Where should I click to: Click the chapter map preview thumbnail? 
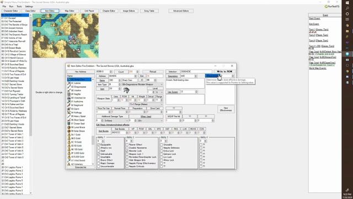[x=66, y=35]
